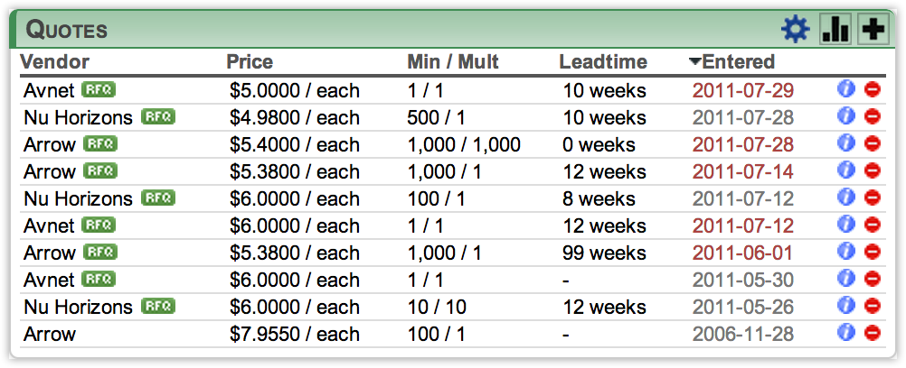Image resolution: width=906 pixels, height=368 pixels.
Task: Sort quotes by Vendor column
Action: [55, 61]
